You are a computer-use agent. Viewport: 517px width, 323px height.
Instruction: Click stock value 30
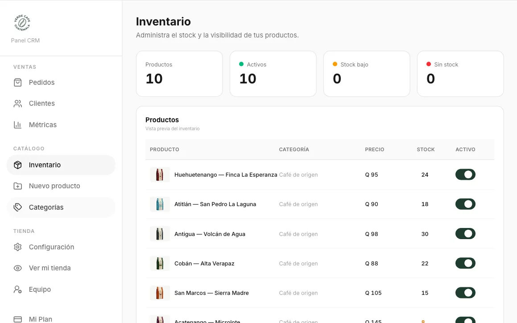point(425,234)
